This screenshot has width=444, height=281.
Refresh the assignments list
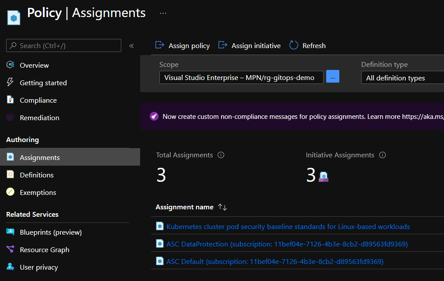[307, 45]
